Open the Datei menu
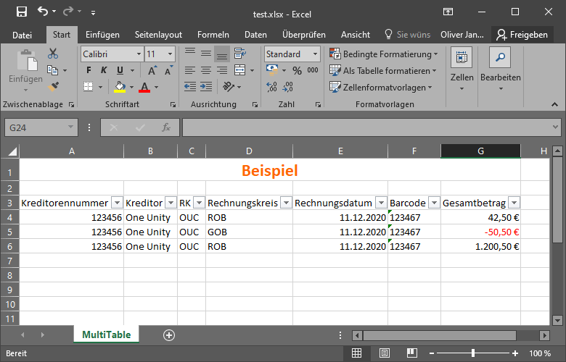 coord(22,35)
